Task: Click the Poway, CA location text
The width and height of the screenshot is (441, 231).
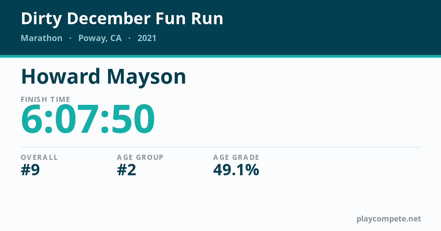Action: click(100, 38)
